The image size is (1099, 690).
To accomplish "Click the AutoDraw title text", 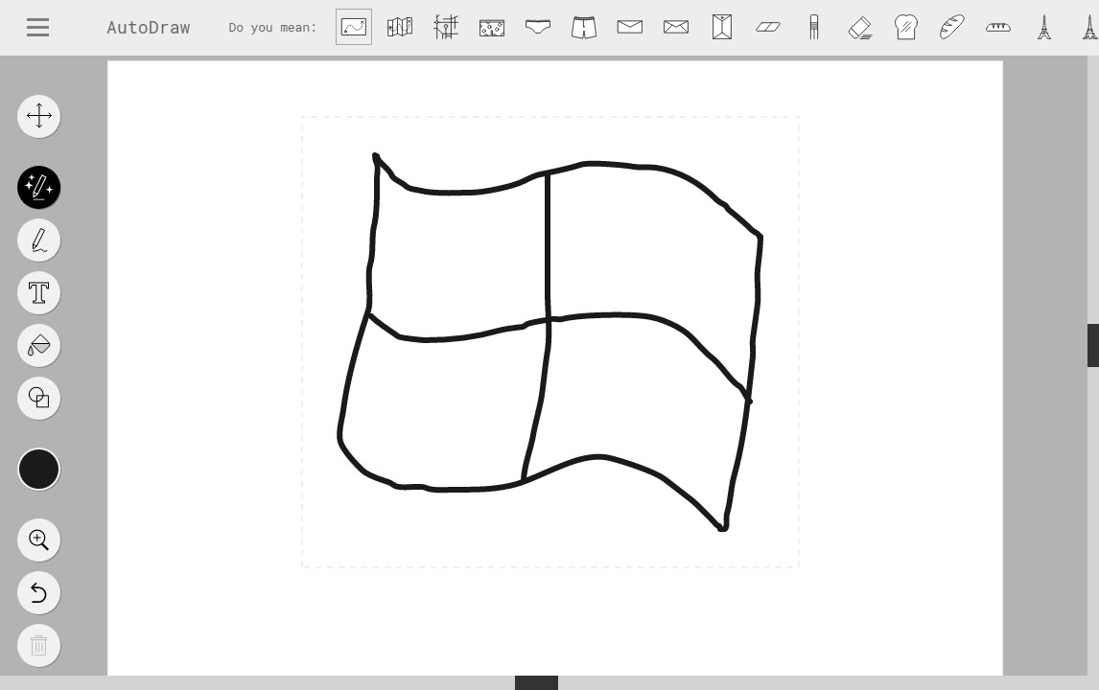I will coord(149,28).
